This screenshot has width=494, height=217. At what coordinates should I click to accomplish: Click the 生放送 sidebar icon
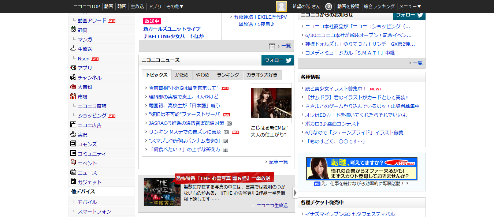pyautogui.click(x=73, y=49)
